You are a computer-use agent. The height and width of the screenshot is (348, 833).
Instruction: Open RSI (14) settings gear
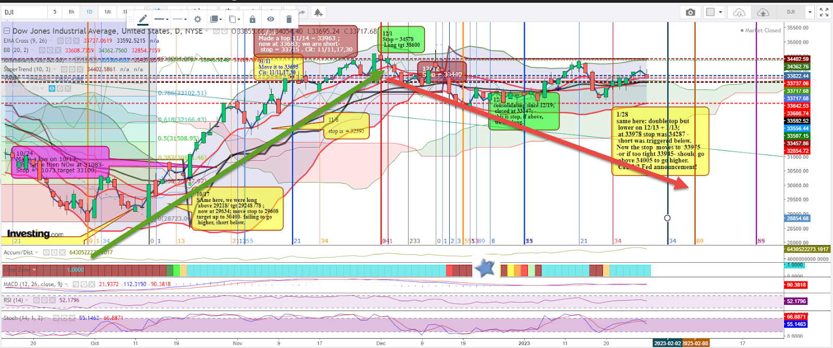pos(44,300)
